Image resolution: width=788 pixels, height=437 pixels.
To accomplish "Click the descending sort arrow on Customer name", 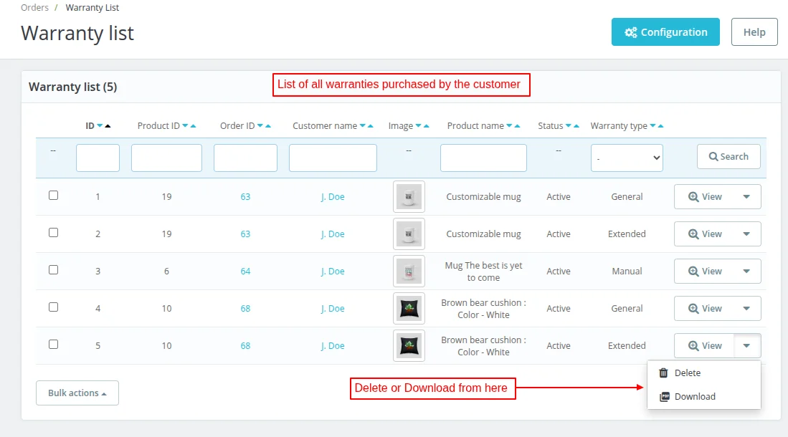I will point(361,125).
